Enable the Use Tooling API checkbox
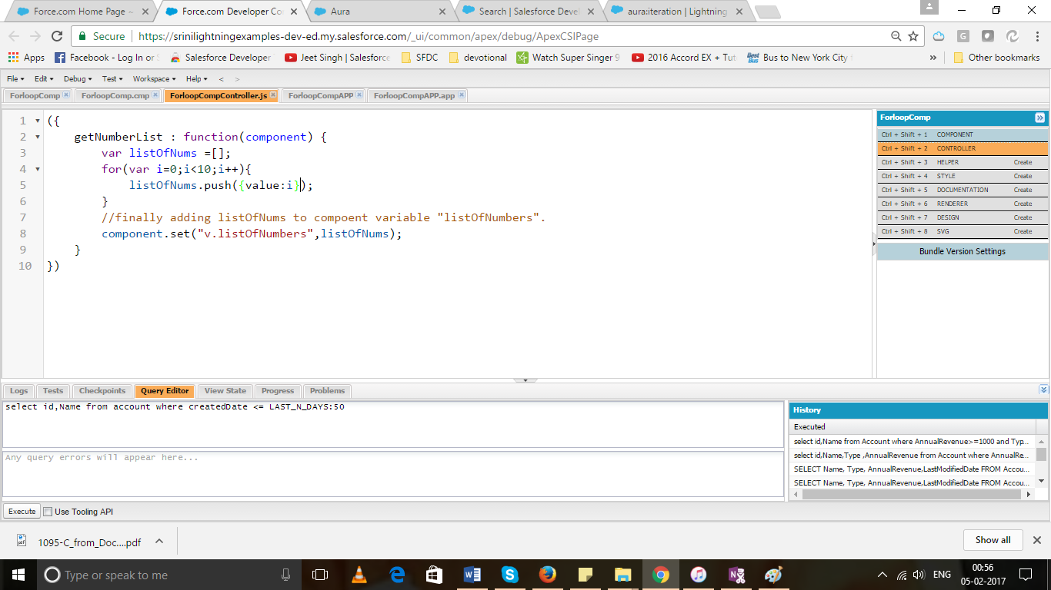The width and height of the screenshot is (1051, 590). (x=47, y=511)
